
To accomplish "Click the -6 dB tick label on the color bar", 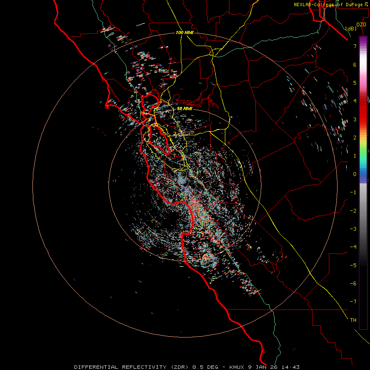I will tap(353, 284).
